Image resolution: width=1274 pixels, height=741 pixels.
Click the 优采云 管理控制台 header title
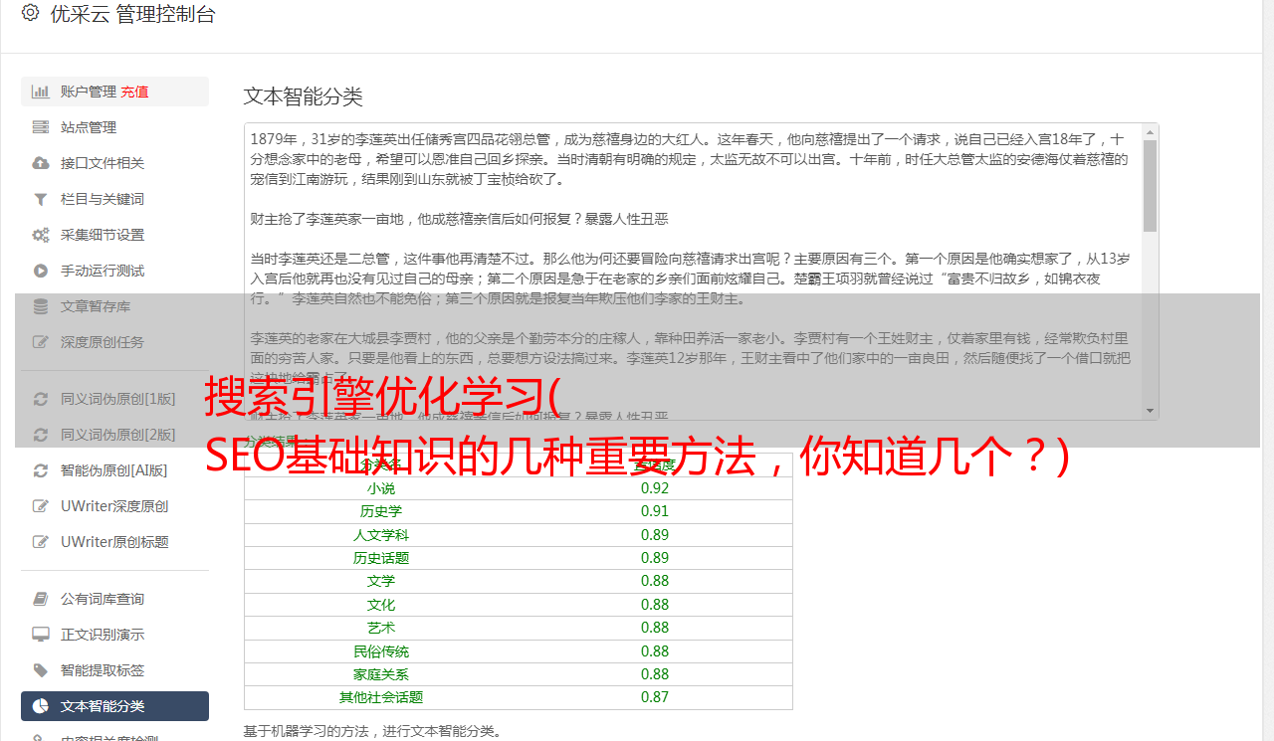pyautogui.click(x=132, y=14)
